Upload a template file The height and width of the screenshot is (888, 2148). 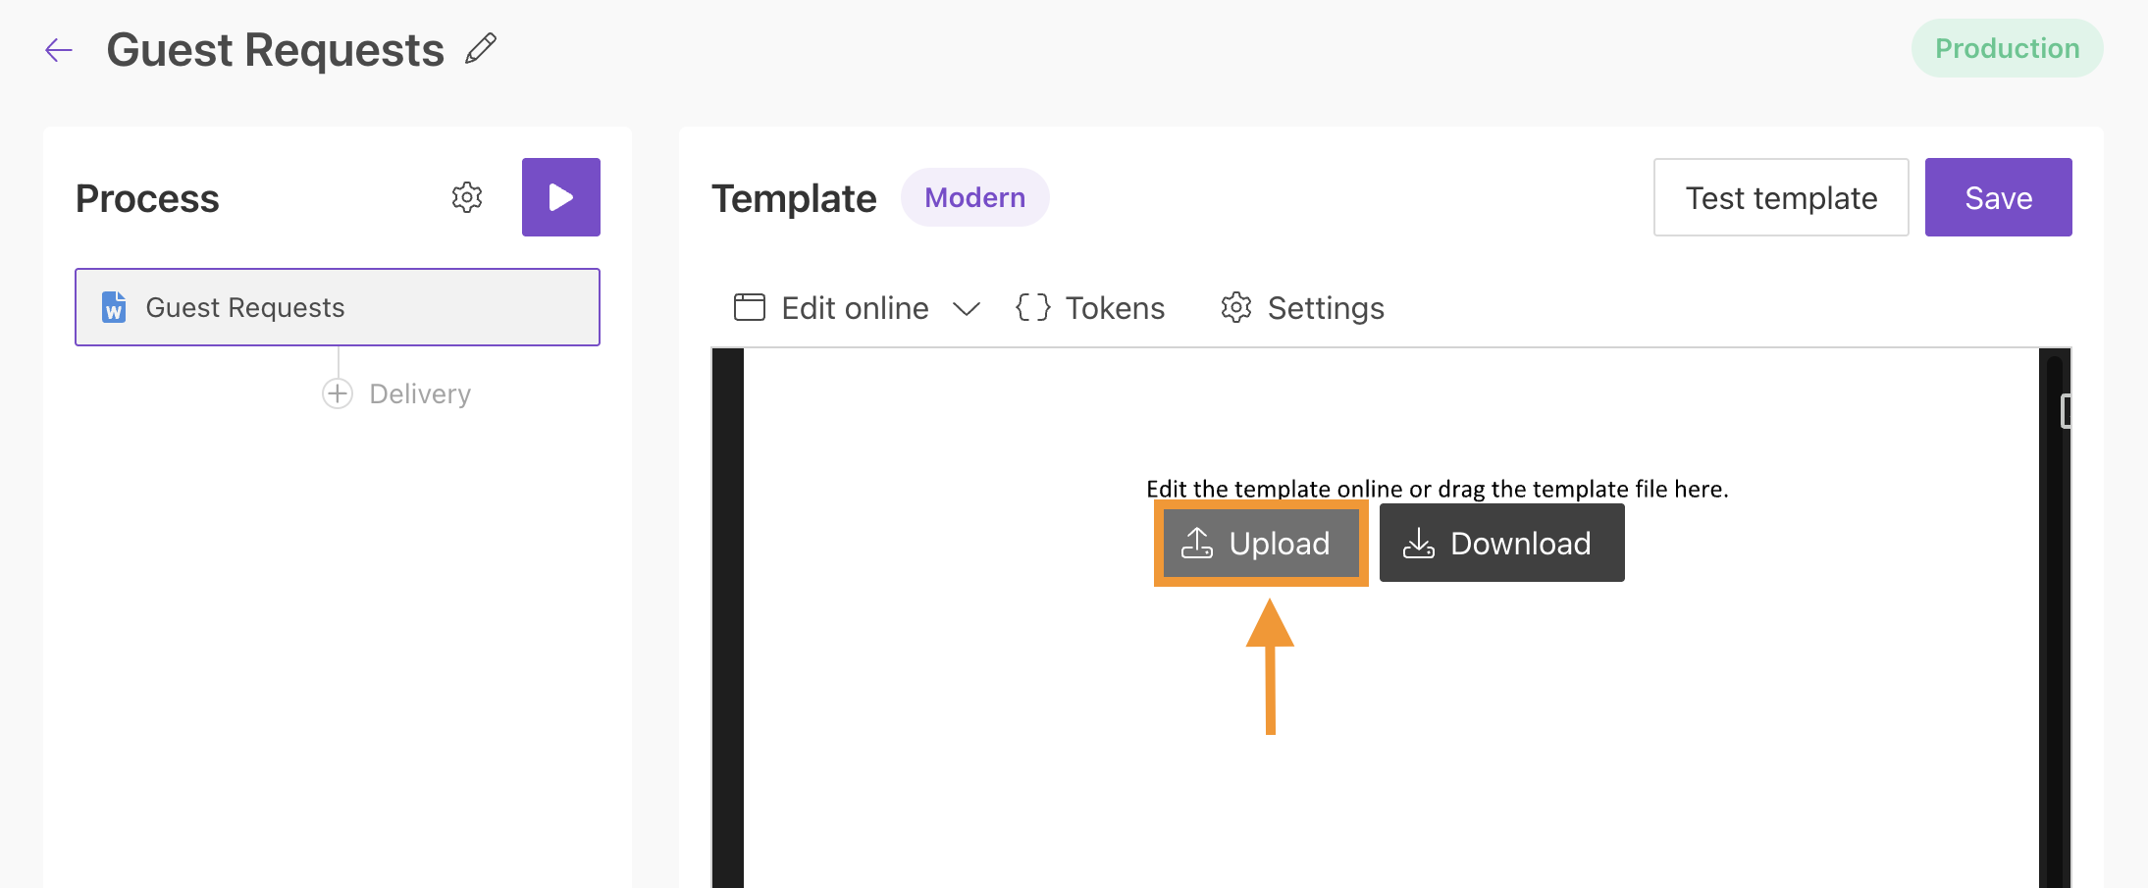1261,543
